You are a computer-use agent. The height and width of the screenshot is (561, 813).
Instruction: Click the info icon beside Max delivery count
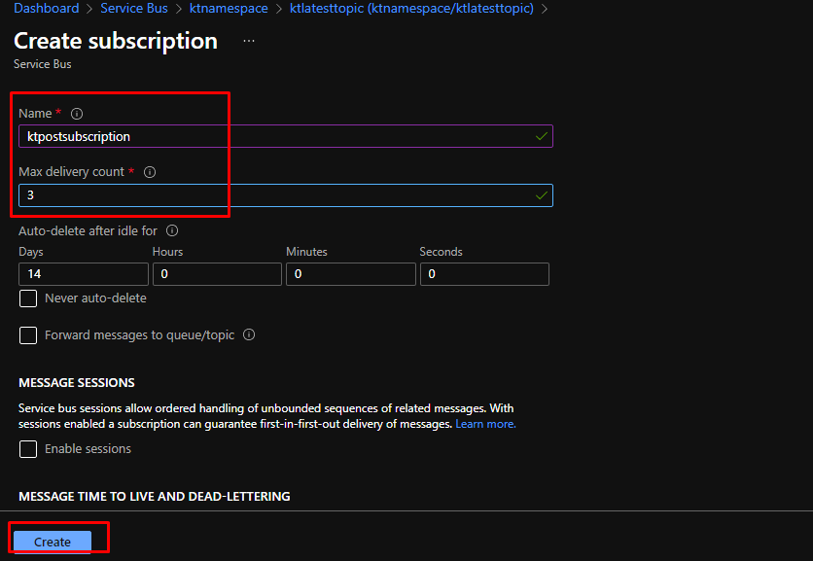[150, 172]
